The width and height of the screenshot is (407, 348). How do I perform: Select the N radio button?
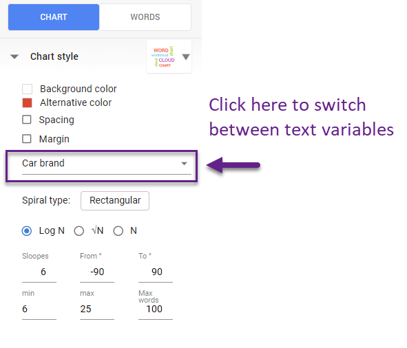click(x=118, y=231)
